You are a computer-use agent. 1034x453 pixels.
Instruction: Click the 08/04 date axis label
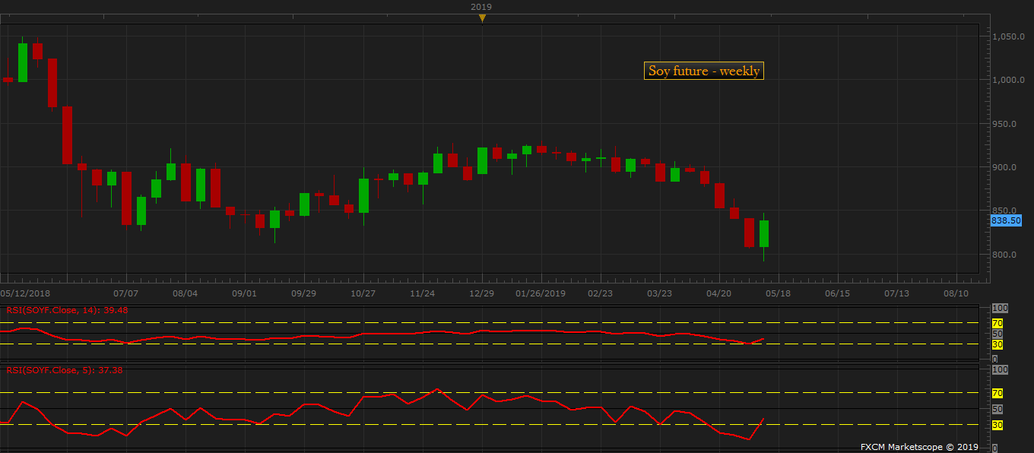coord(185,293)
